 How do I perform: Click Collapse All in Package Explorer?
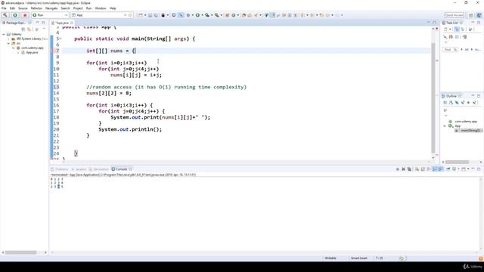(23, 29)
